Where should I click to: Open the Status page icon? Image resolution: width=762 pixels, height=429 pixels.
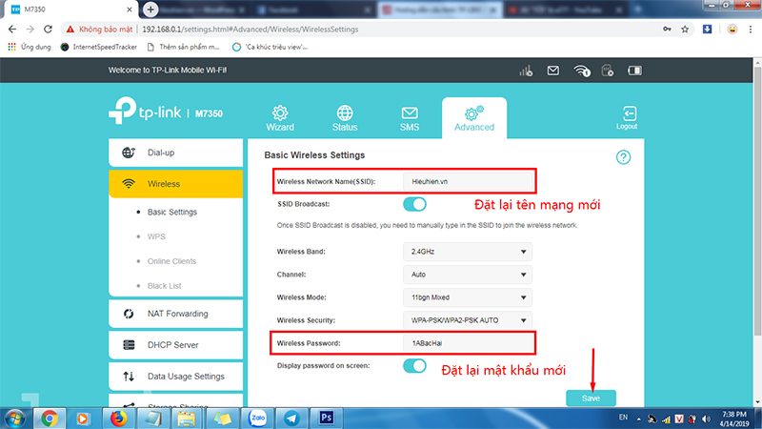345,114
